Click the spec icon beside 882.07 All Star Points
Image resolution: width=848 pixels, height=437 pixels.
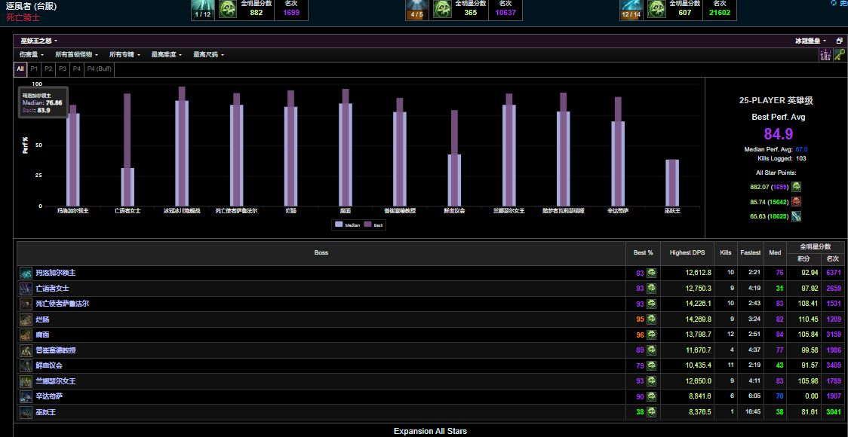click(x=796, y=187)
